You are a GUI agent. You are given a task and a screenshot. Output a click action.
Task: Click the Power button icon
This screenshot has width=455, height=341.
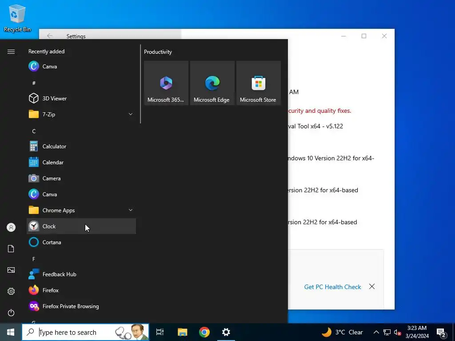coord(11,313)
